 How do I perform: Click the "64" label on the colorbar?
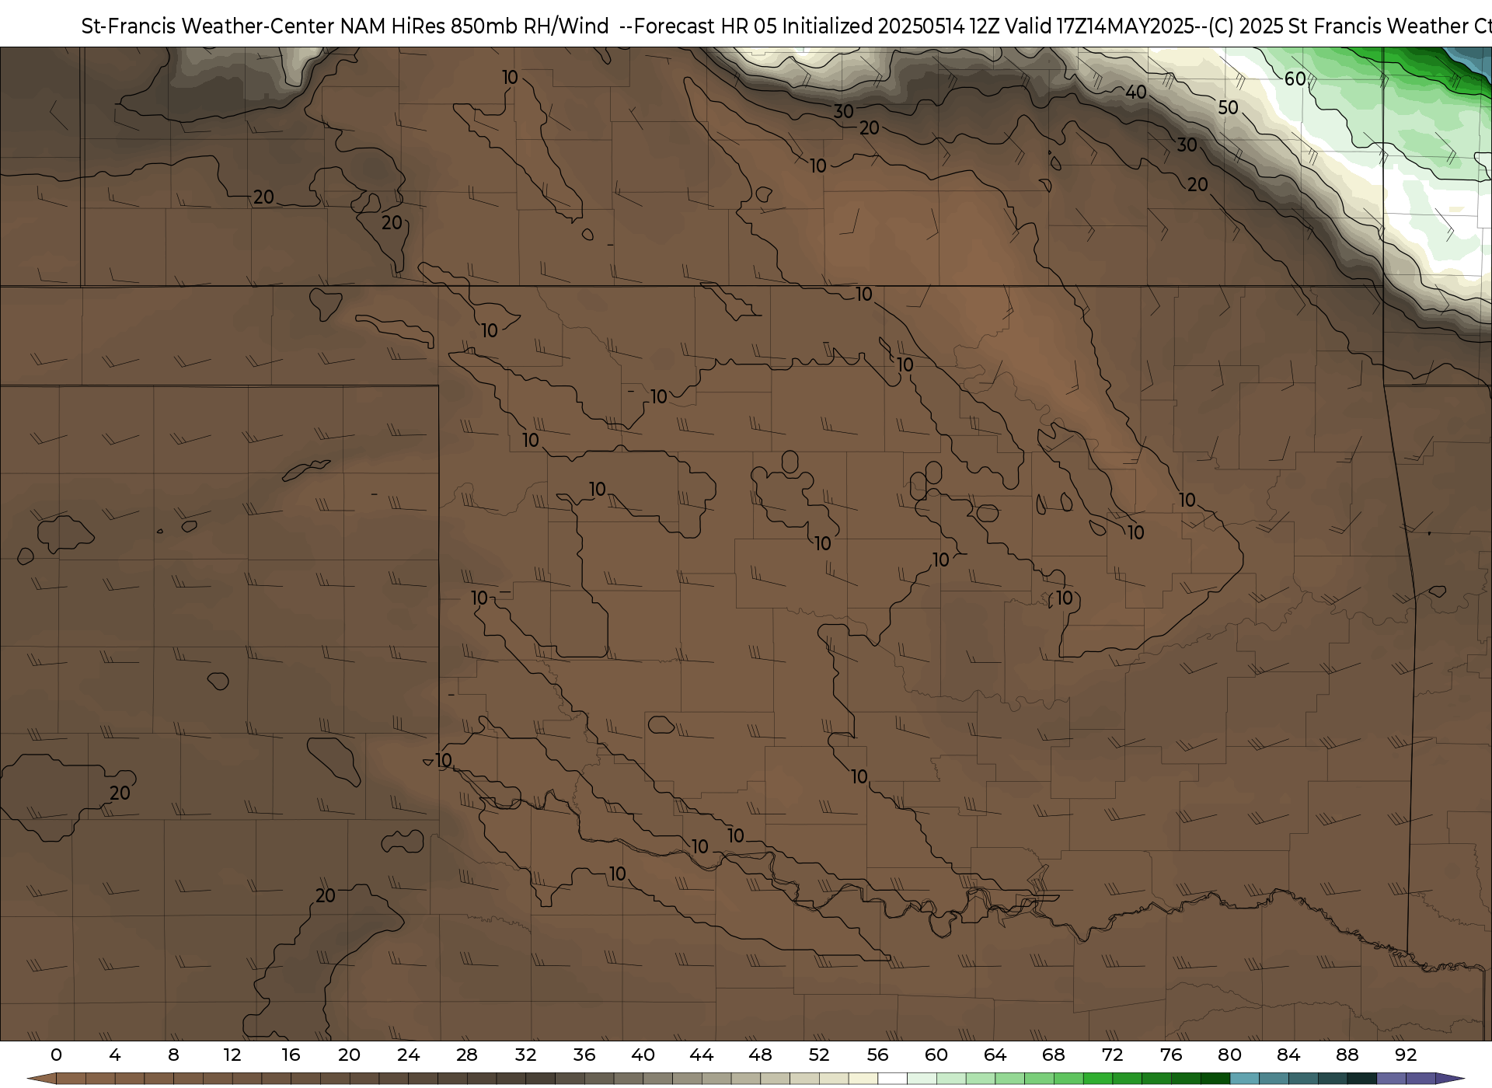pyautogui.click(x=995, y=1055)
